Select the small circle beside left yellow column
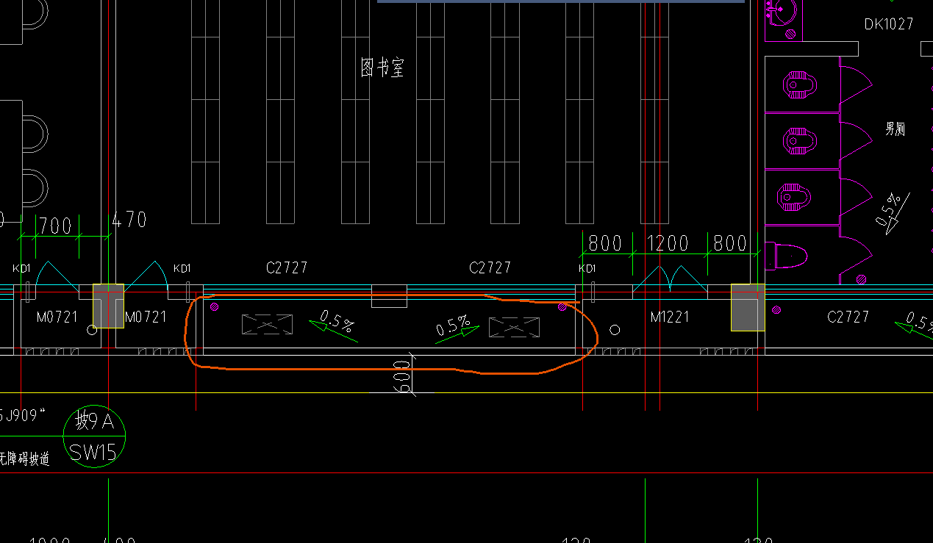 click(92, 330)
